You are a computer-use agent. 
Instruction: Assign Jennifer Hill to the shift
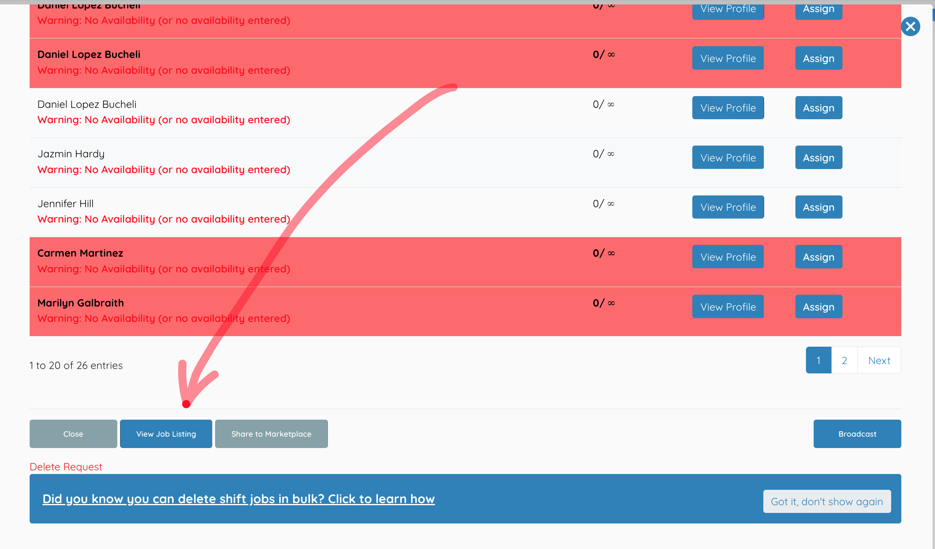(819, 207)
